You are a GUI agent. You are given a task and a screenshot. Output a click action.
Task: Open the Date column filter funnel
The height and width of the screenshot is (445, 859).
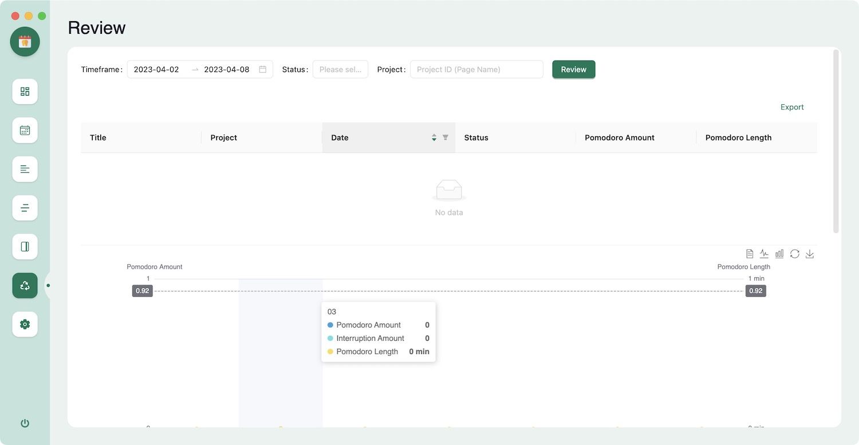(x=446, y=137)
